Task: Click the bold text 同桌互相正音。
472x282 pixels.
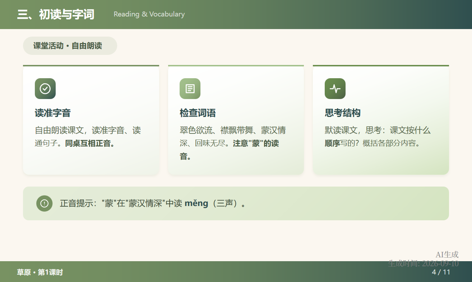Action: coord(90,144)
